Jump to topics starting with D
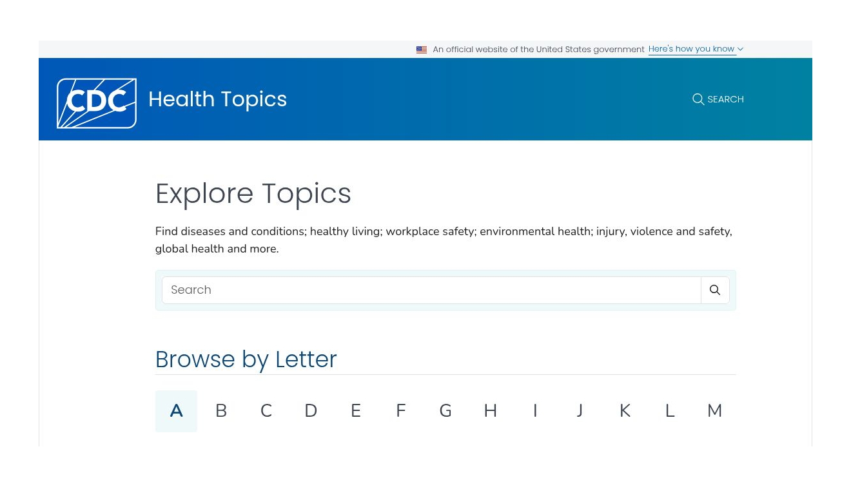 (x=311, y=411)
